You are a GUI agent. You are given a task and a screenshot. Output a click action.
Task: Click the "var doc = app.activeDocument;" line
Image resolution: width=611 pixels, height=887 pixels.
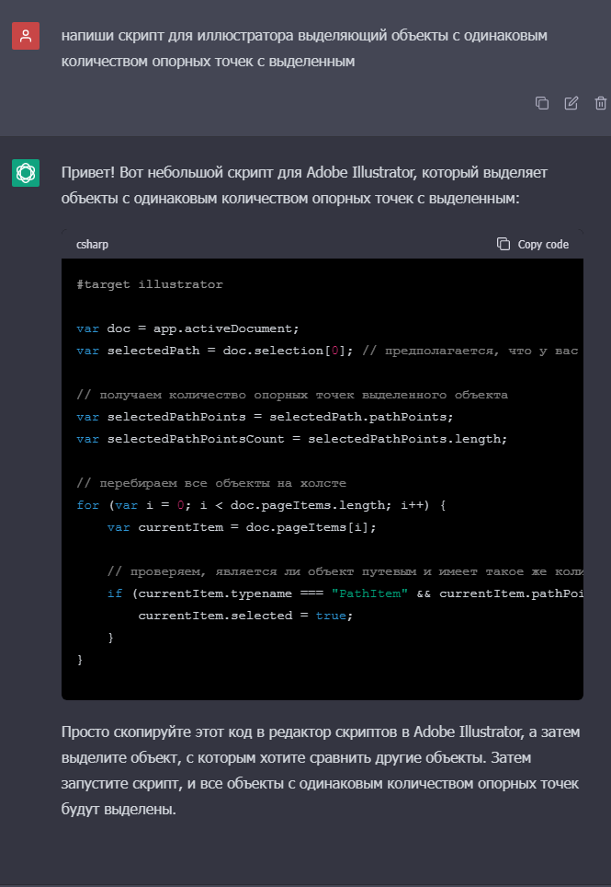pos(188,328)
